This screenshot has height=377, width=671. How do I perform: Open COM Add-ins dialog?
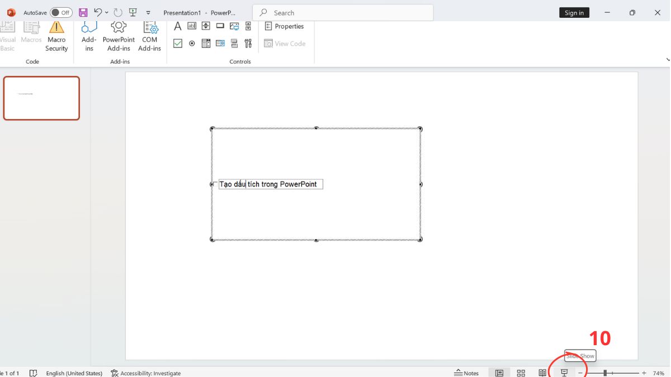pos(150,37)
